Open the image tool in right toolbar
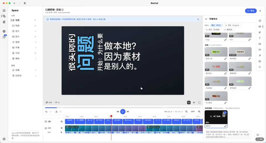Viewport: 266px width, 143px height. (x=260, y=44)
